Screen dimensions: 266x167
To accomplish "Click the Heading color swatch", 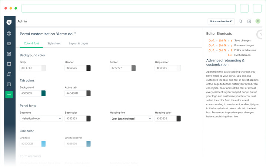I will point(179,118).
